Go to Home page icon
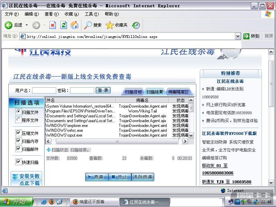Screen dimensions: 276x207 pos(75,25)
